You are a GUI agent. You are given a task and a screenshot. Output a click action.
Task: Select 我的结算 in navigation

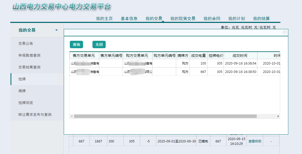click(261, 18)
